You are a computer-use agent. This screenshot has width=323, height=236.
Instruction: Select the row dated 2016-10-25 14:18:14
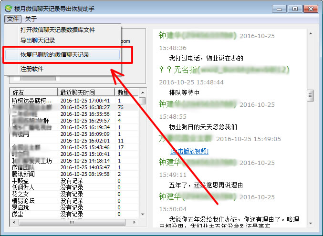pyautogui.click(x=74, y=161)
